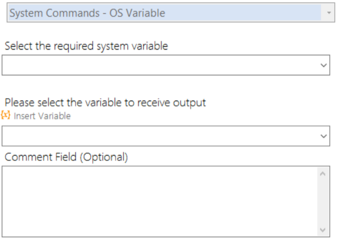The image size is (338, 239).
Task: Click the scroll-down arrow in Comment Field
Action: pos(322,230)
